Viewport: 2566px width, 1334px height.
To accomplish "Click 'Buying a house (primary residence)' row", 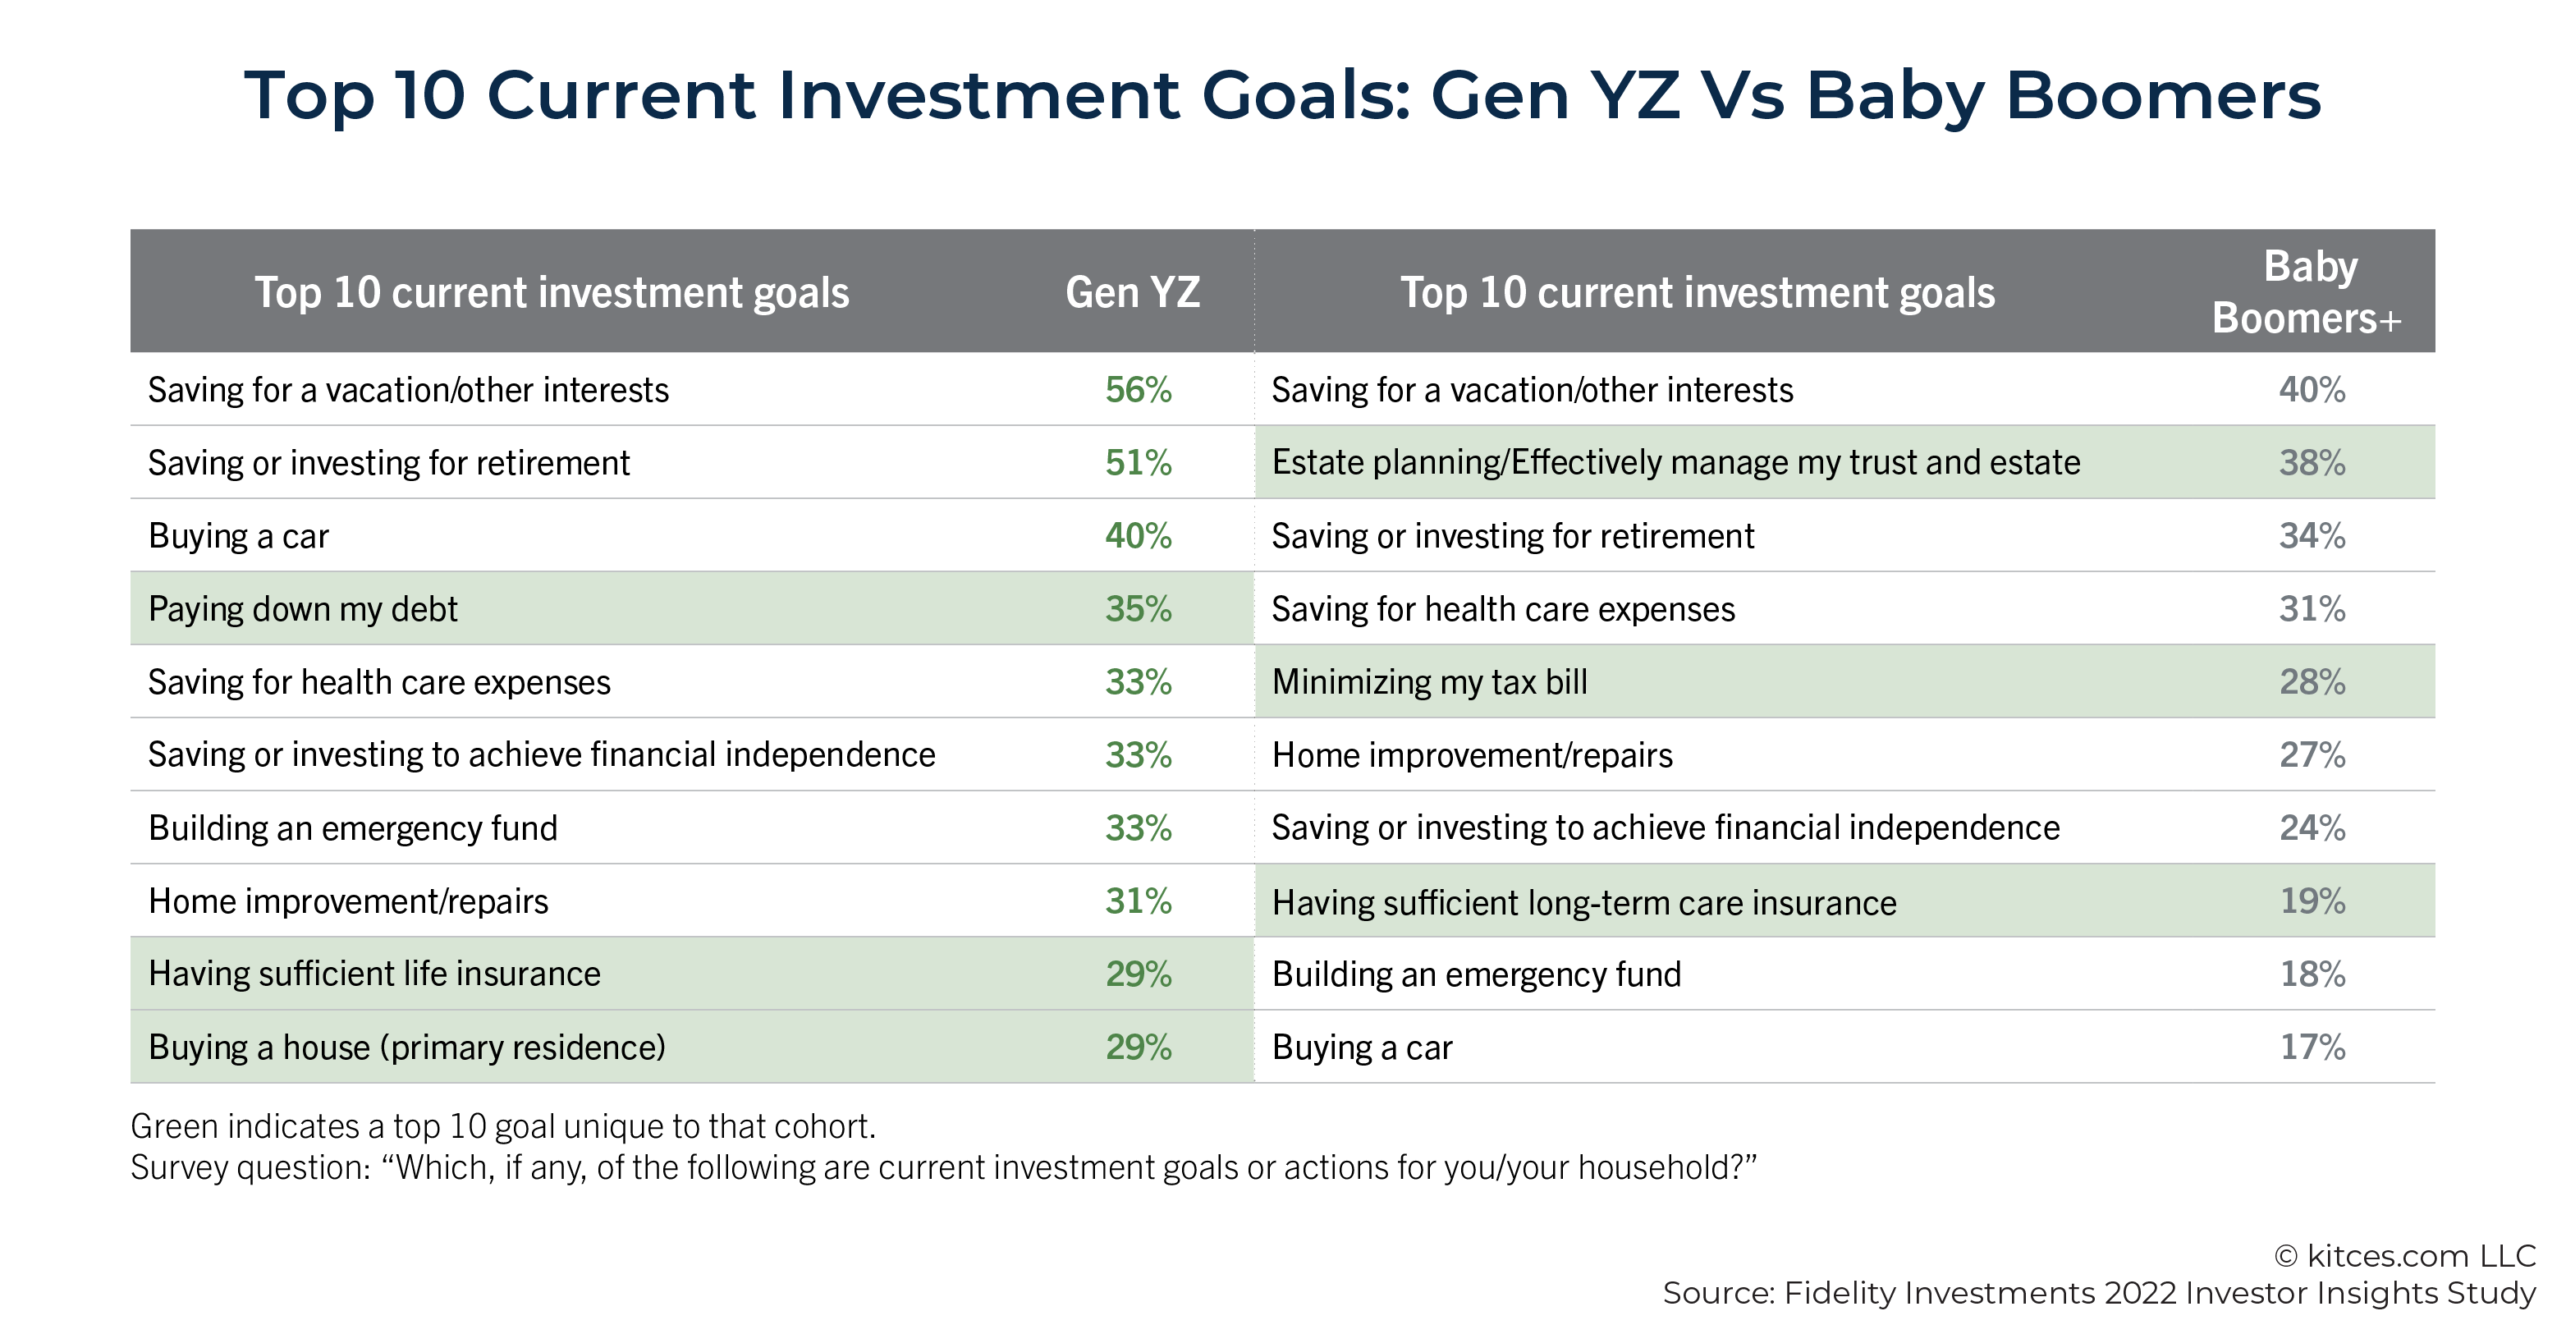I will (x=692, y=1047).
